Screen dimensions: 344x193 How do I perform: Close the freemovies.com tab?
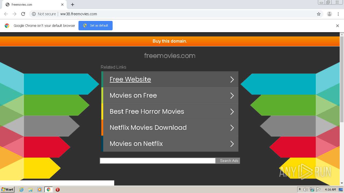point(62,5)
